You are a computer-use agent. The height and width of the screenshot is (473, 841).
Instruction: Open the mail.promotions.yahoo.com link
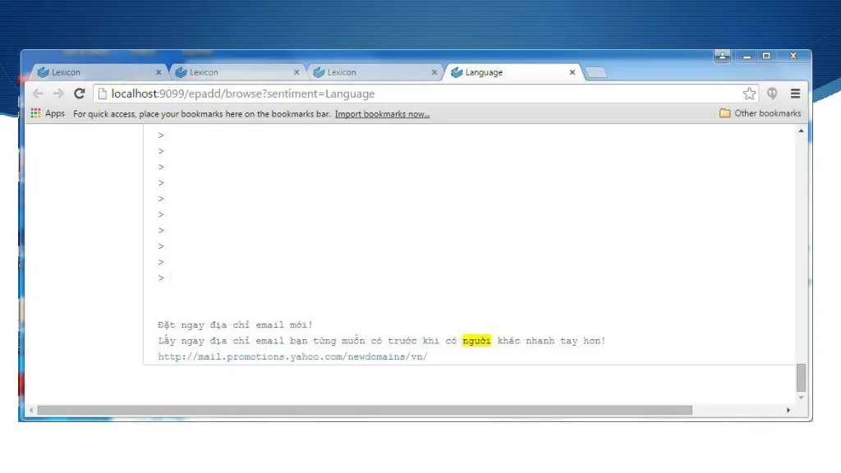292,356
